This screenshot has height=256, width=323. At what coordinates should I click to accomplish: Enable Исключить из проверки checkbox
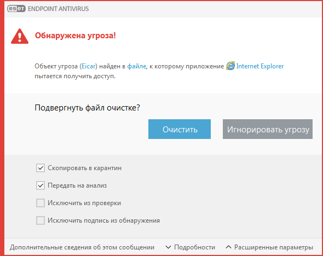pyautogui.click(x=41, y=203)
